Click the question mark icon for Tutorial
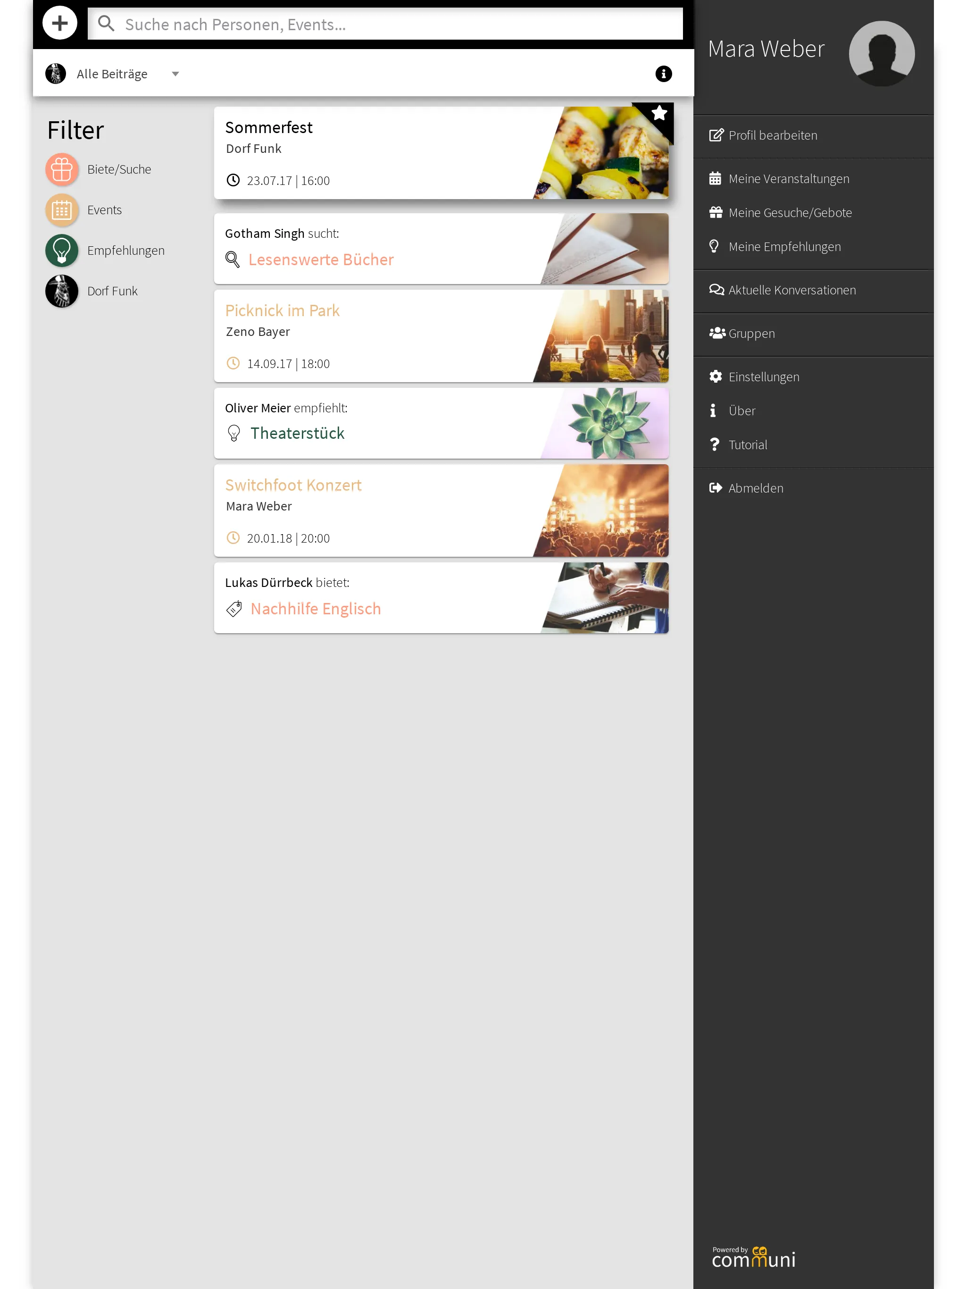 714,444
